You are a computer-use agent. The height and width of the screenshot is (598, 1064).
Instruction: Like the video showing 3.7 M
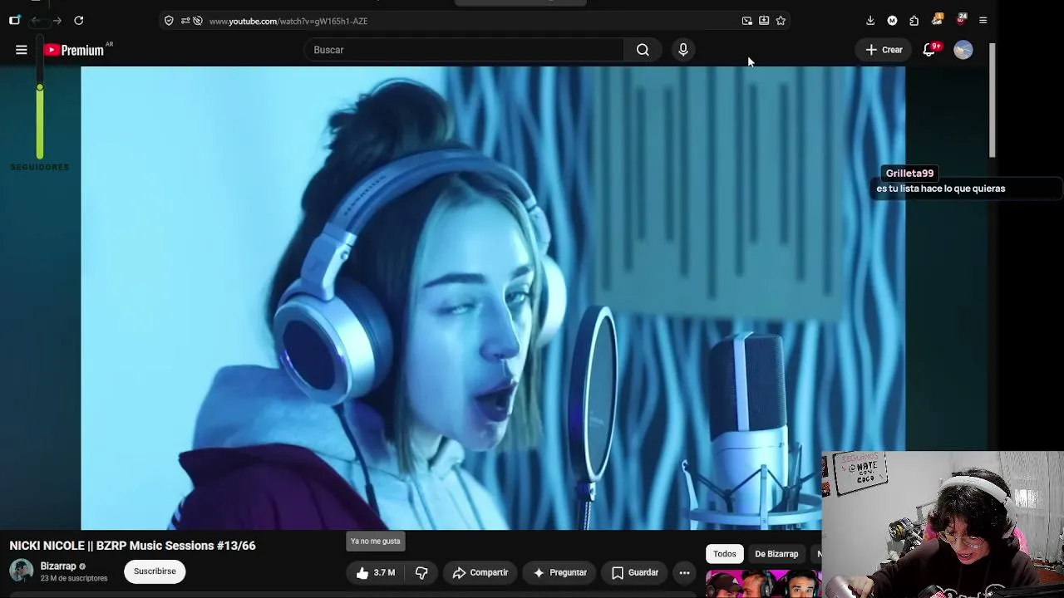(375, 572)
